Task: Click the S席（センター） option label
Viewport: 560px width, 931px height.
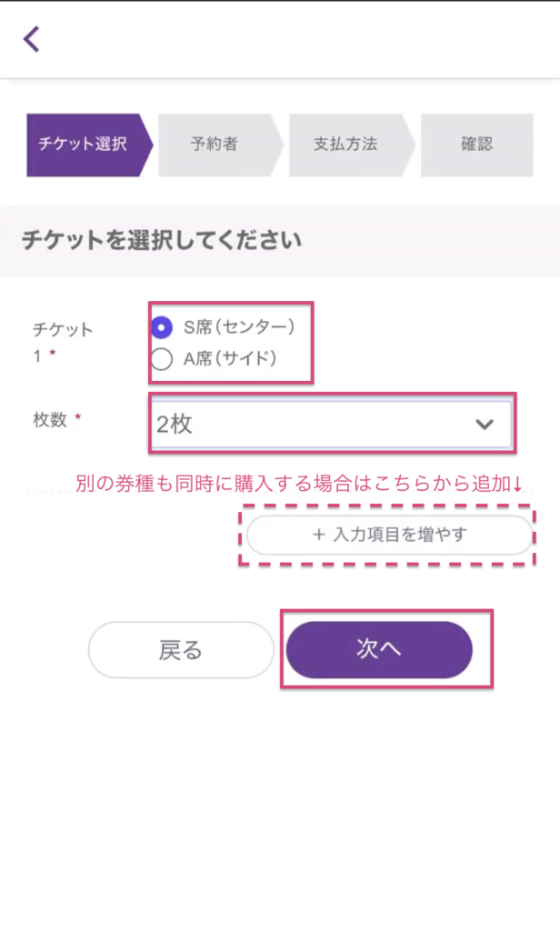Action: pyautogui.click(x=239, y=327)
